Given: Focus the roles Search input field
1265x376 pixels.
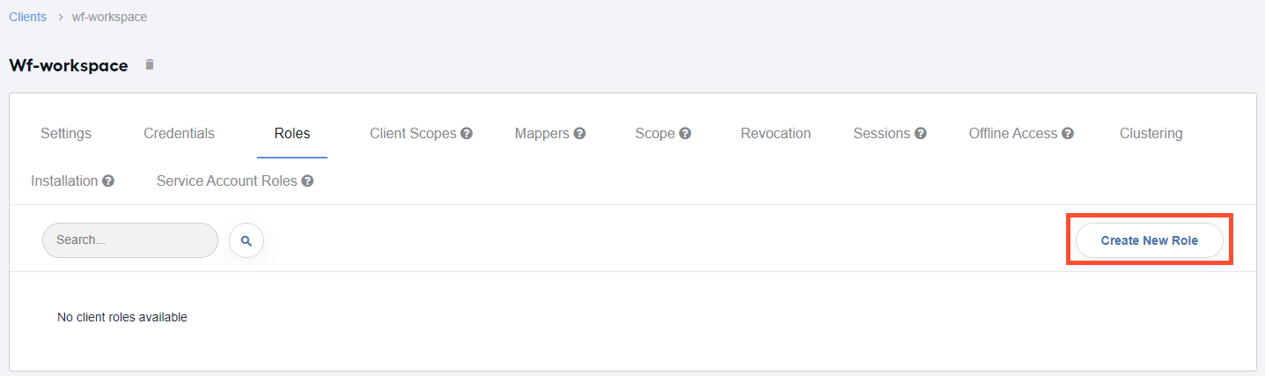Looking at the screenshot, I should (130, 240).
